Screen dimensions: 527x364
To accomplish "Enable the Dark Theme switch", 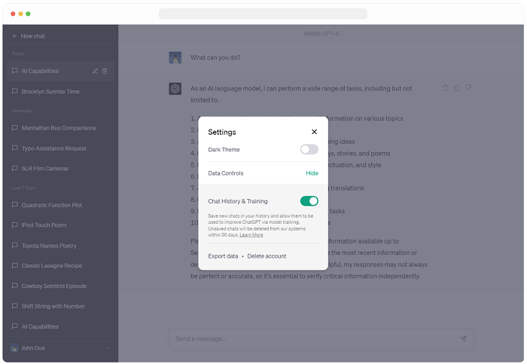I will (x=309, y=149).
